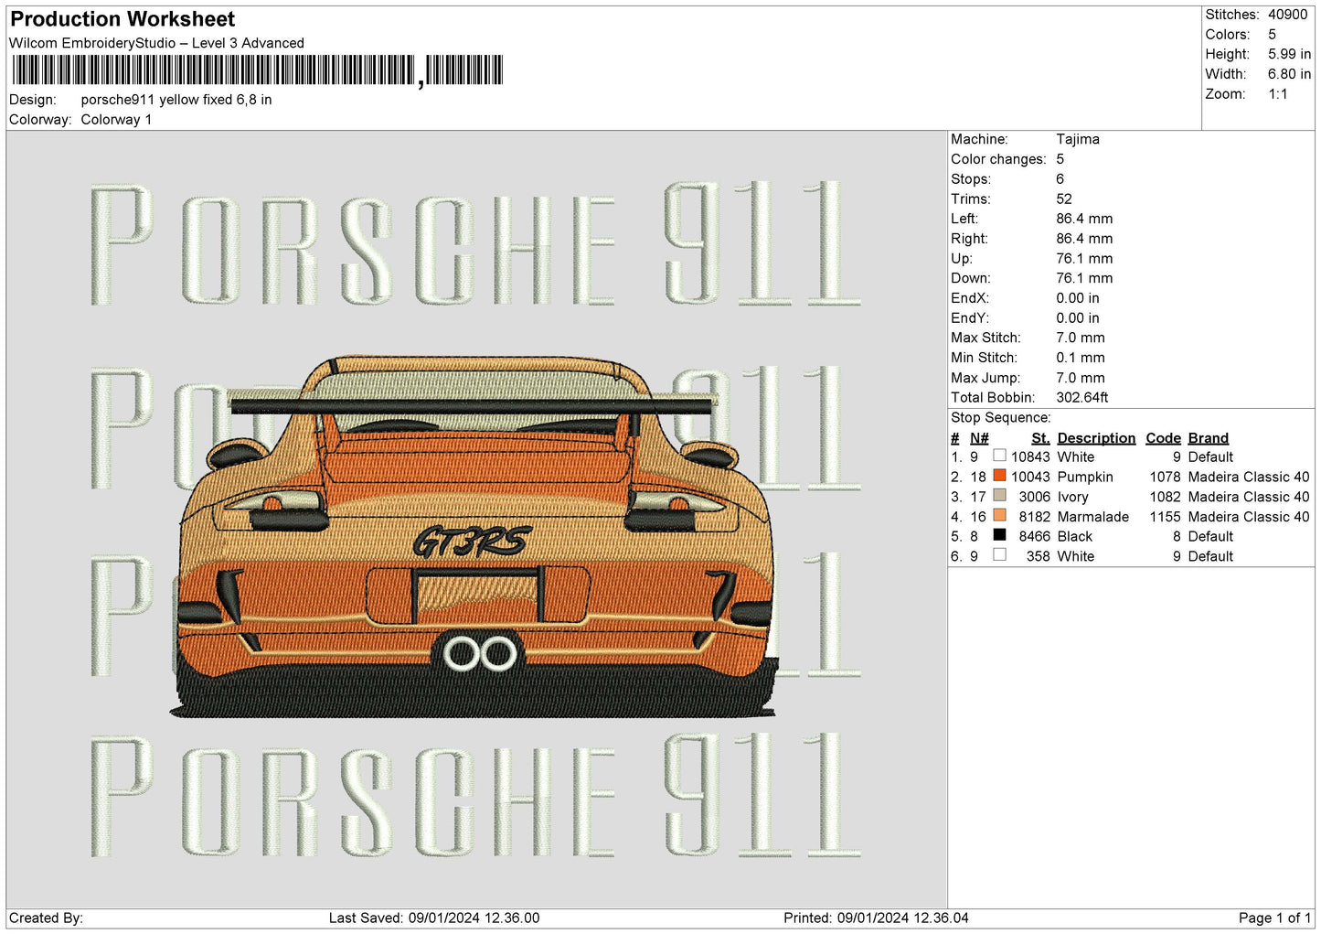This screenshot has height=934, width=1321.
Task: Click the Max Stitch value 7.0 mm
Action: tap(1081, 338)
